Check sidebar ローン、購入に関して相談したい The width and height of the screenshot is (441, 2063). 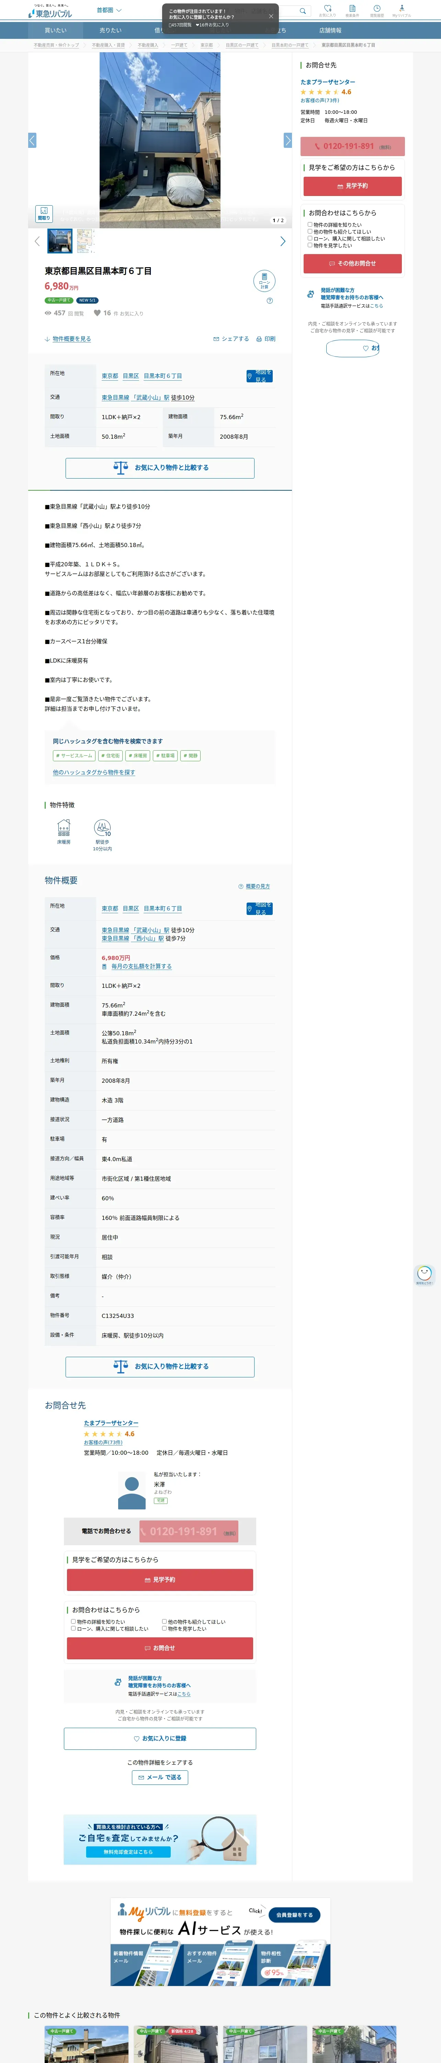click(310, 238)
